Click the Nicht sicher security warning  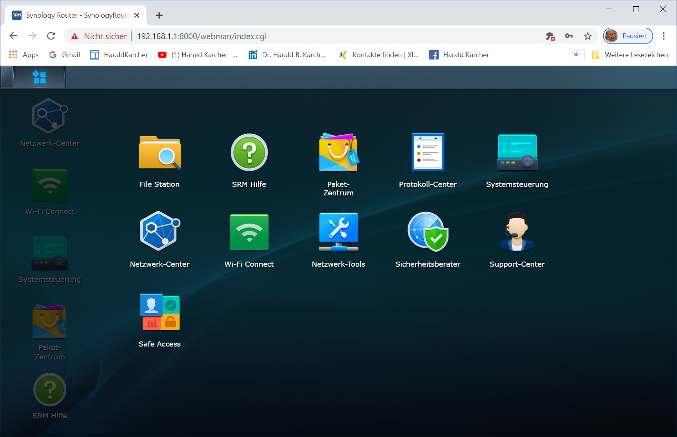[x=99, y=36]
